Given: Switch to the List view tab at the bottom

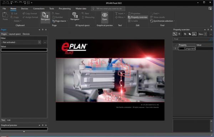Looking at the screenshot, I should tap(9, 120).
